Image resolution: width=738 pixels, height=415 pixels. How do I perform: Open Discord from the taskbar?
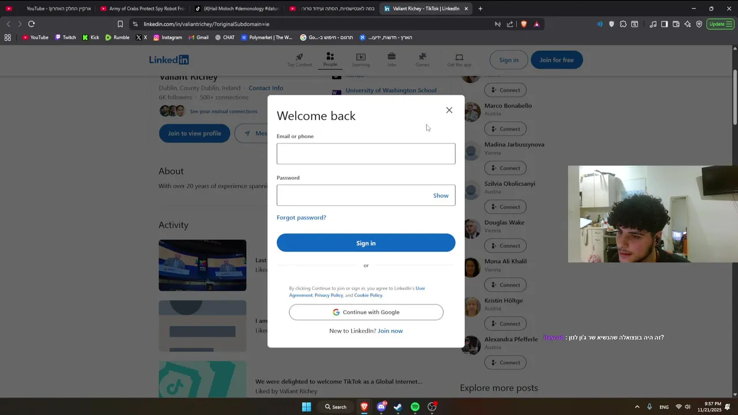[381, 407]
